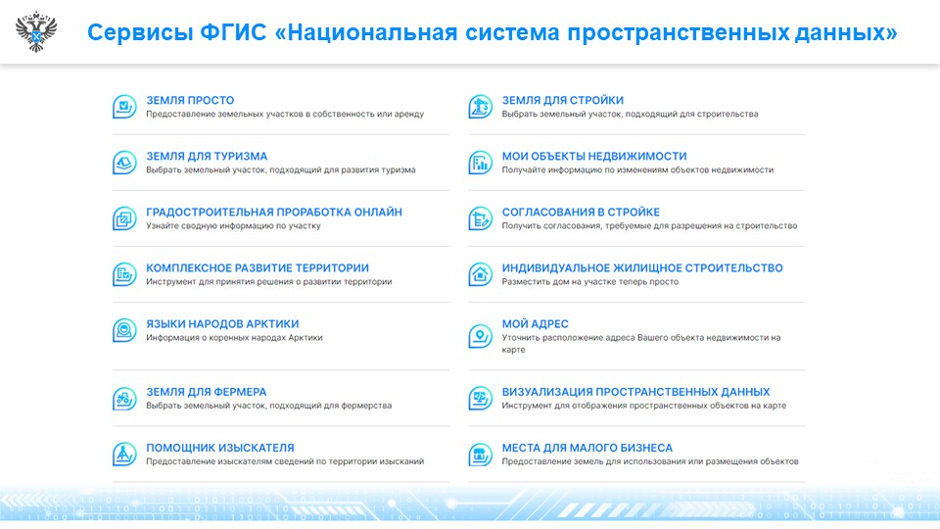
Task: Click text 'Выбрать земельный участок, подходящий для развития туризма'
Action: pos(281,169)
